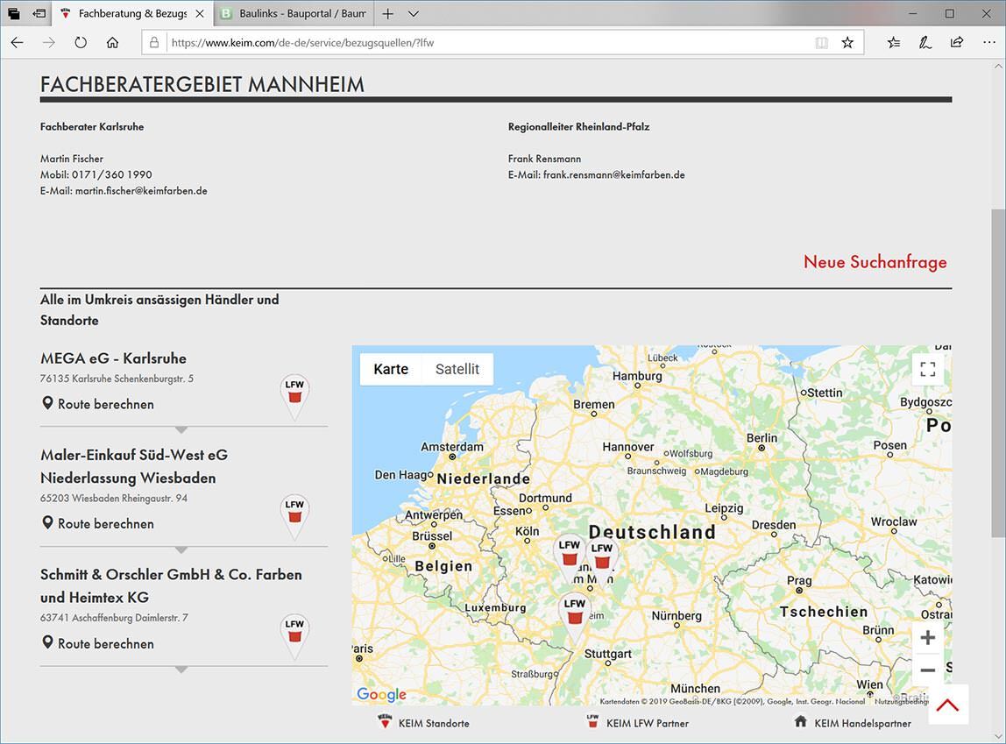The height and width of the screenshot is (744, 1006).
Task: Open a new tab
Action: pyautogui.click(x=387, y=13)
